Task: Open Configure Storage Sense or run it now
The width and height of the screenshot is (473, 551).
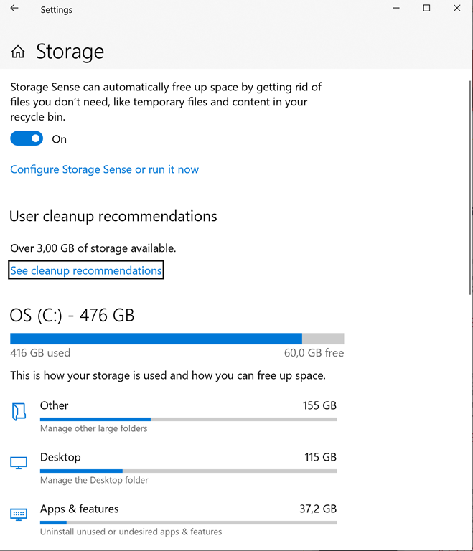Action: [104, 170]
